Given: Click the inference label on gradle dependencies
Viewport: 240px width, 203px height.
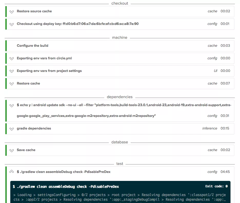Looking at the screenshot, I should (x=210, y=128).
